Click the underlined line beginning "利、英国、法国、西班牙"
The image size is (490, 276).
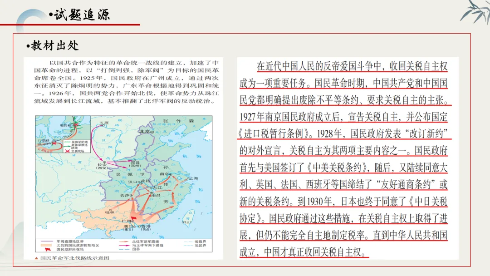[x=343, y=184]
